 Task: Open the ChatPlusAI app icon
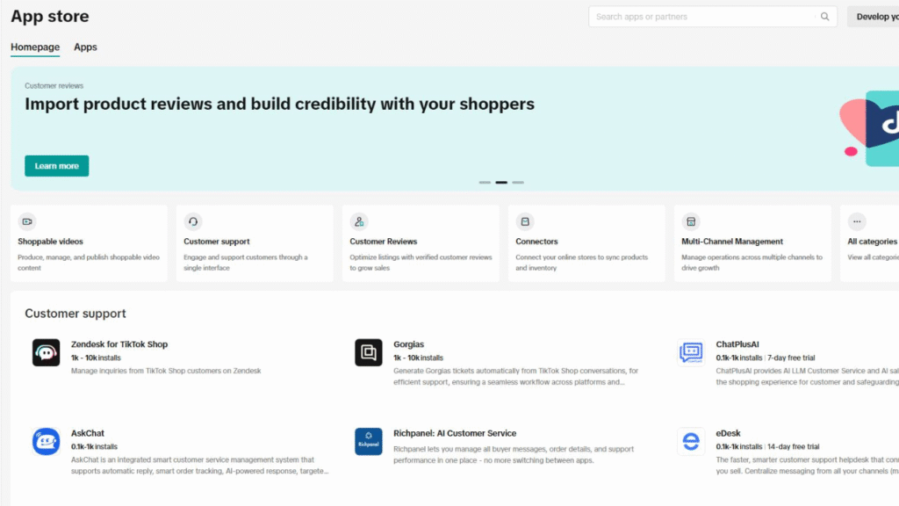[x=691, y=353]
